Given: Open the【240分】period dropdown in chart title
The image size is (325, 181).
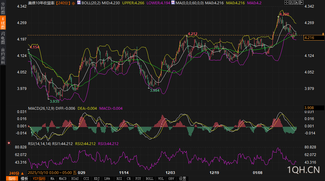Looking at the screenshot, I should 63,3.
